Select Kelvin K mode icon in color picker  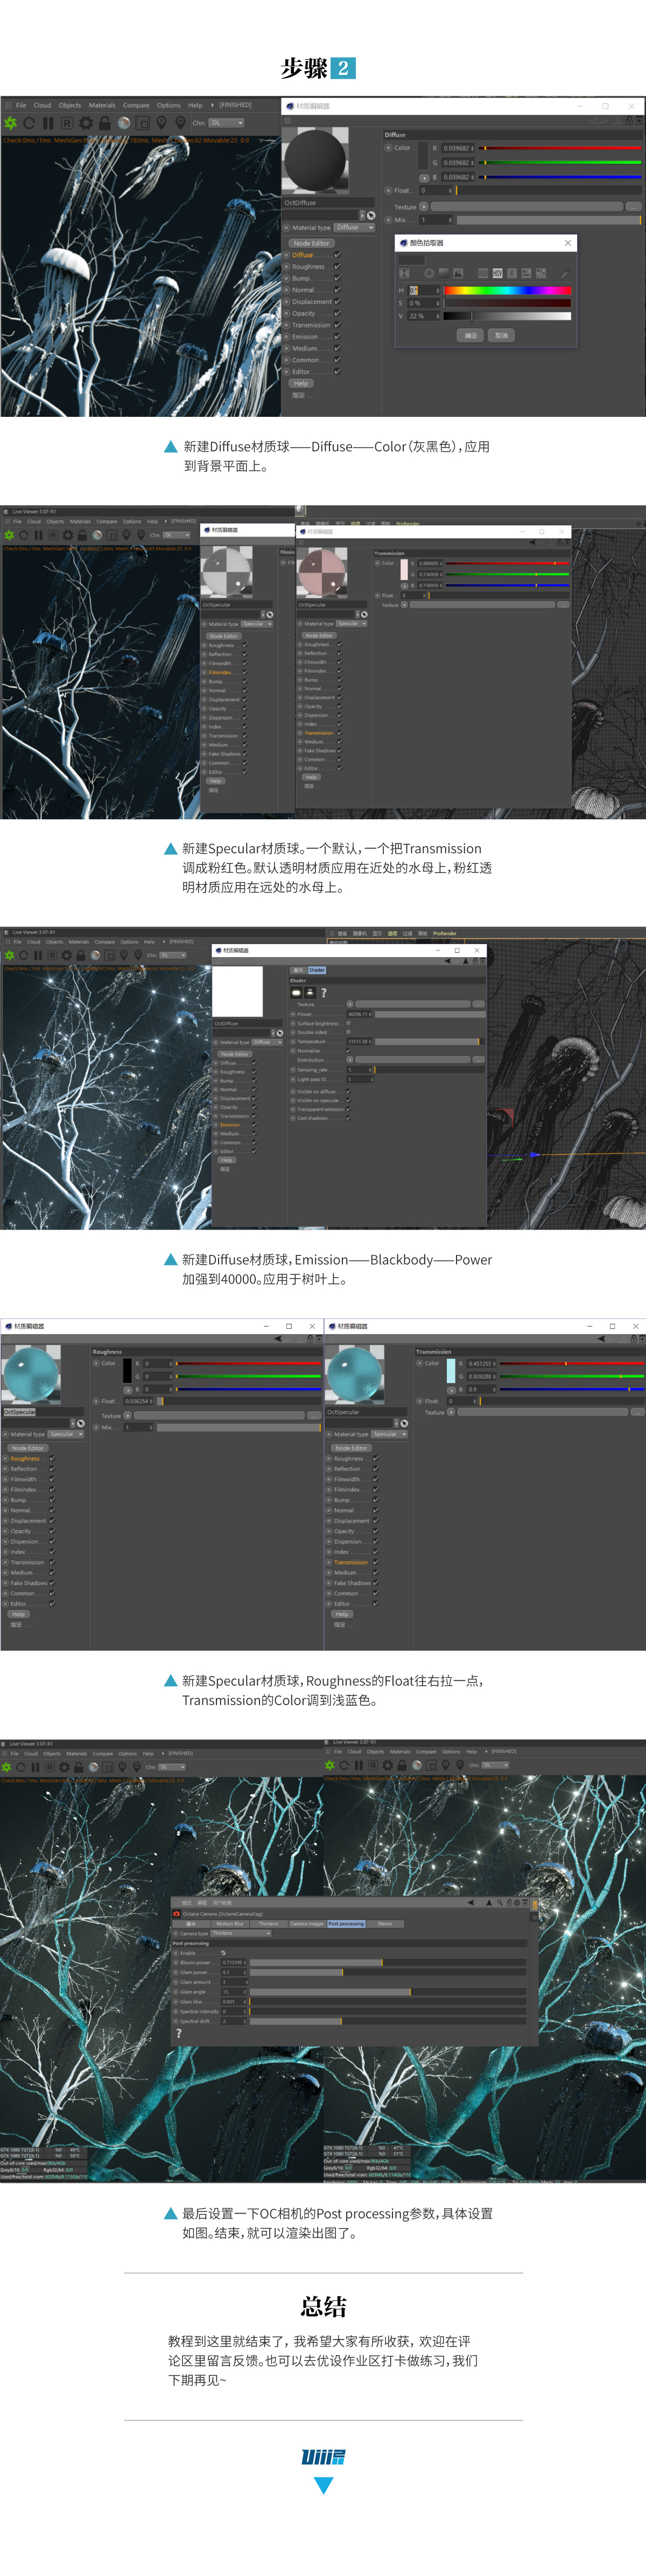pos(512,273)
